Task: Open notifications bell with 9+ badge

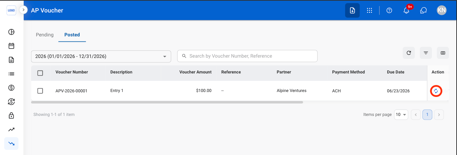Action: click(x=407, y=10)
